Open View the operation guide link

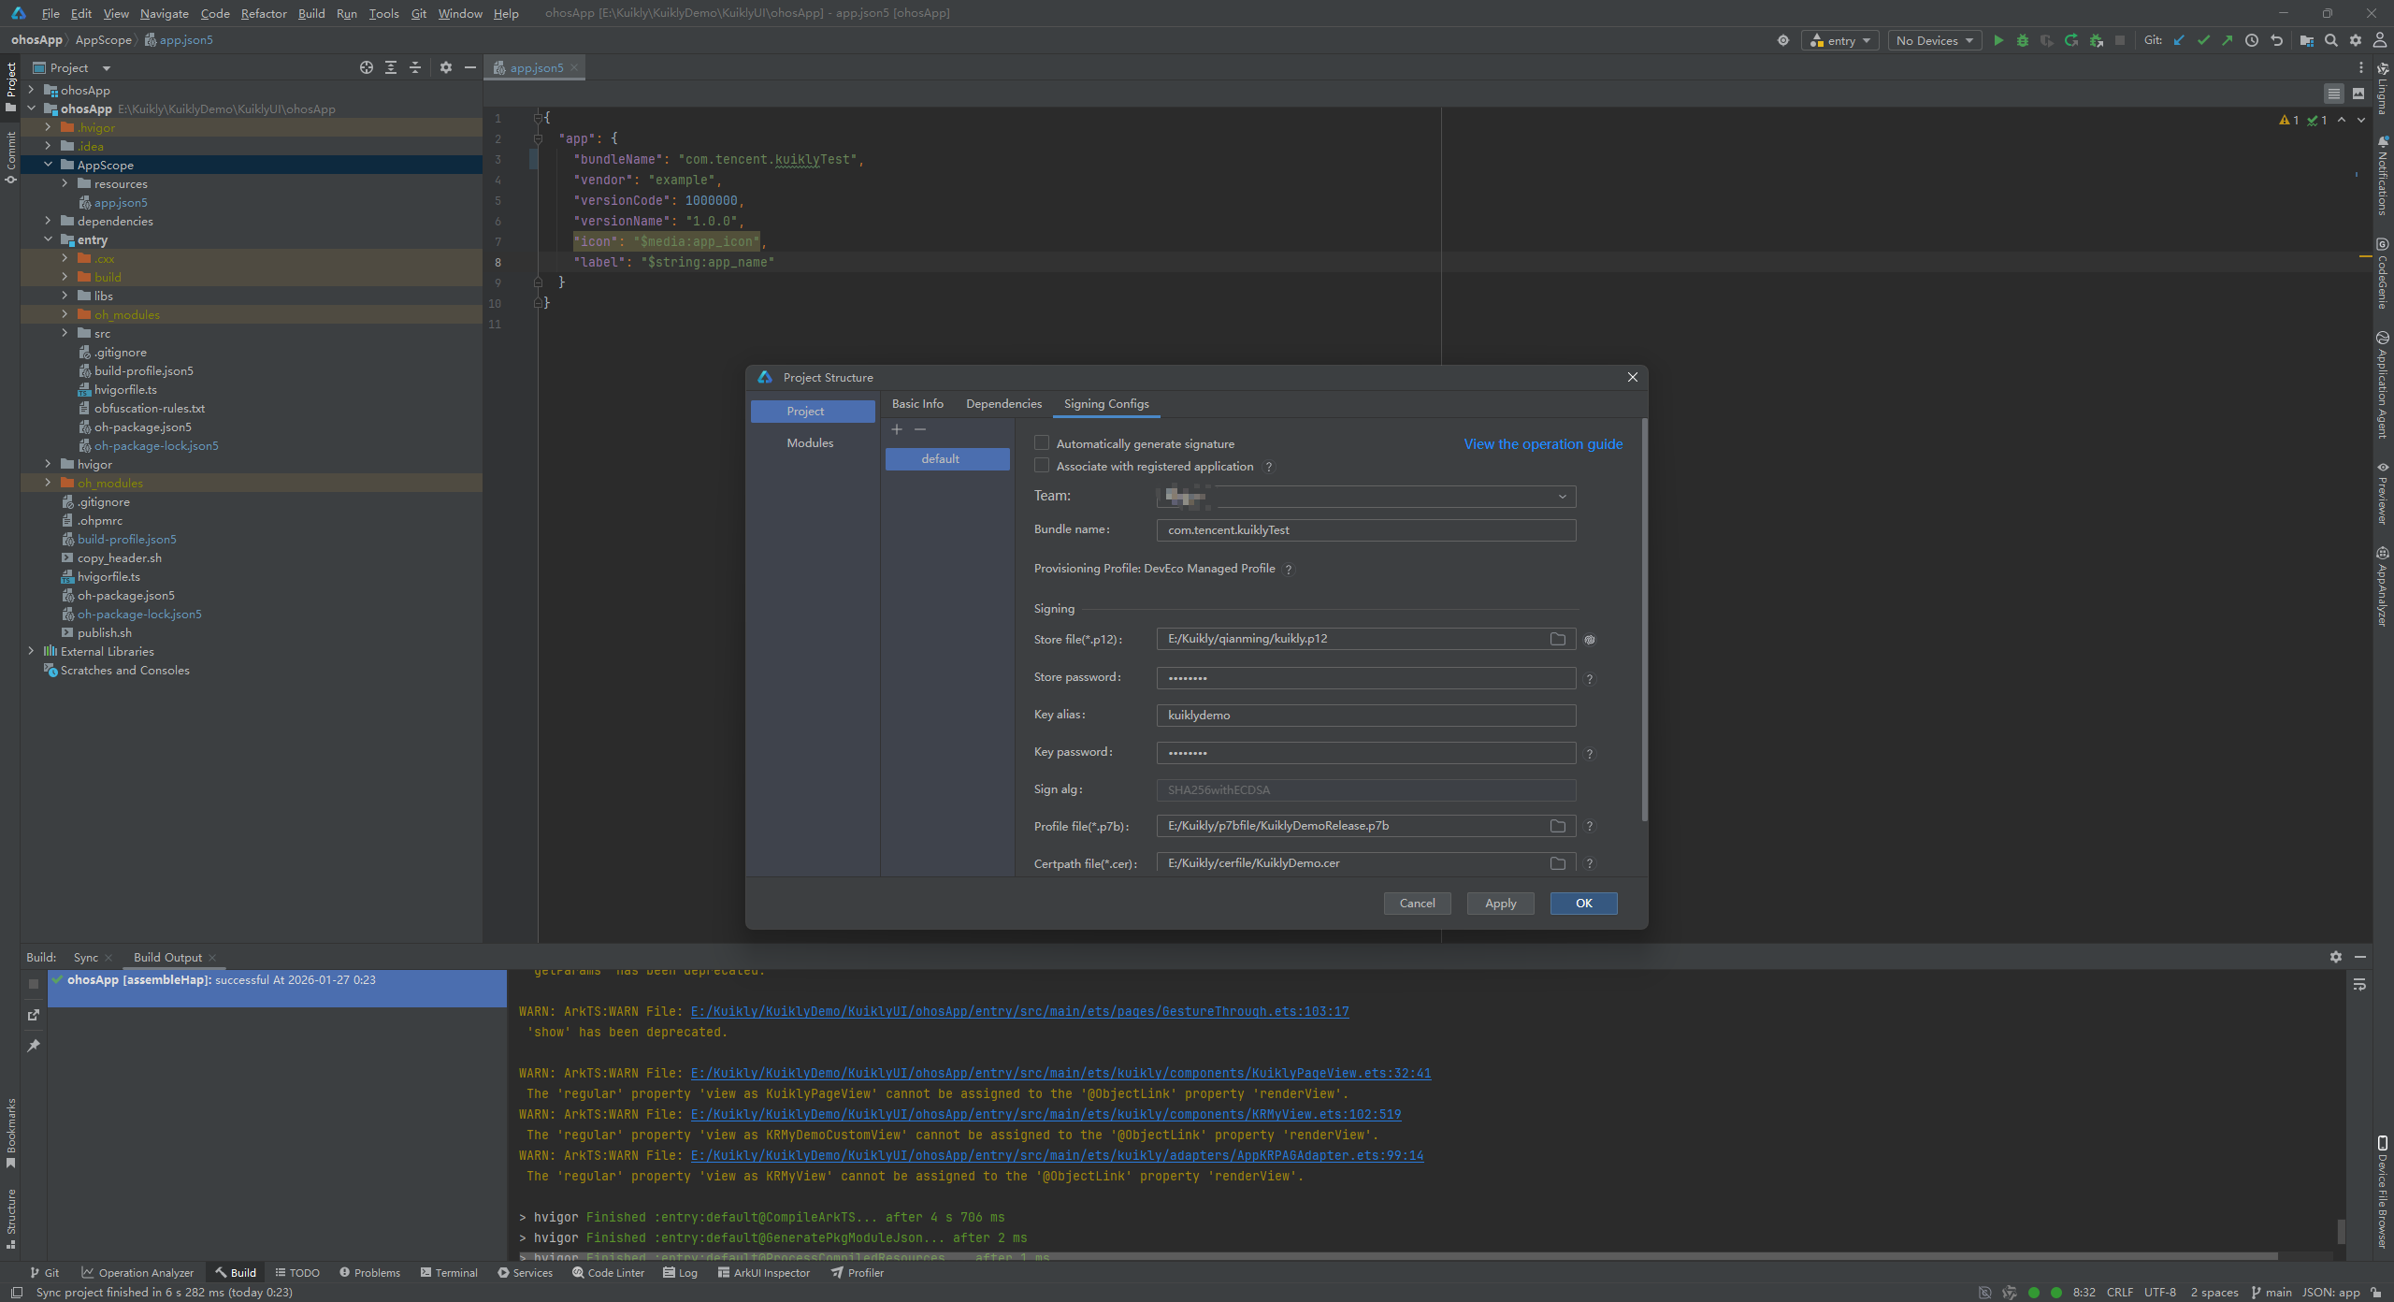(x=1543, y=444)
